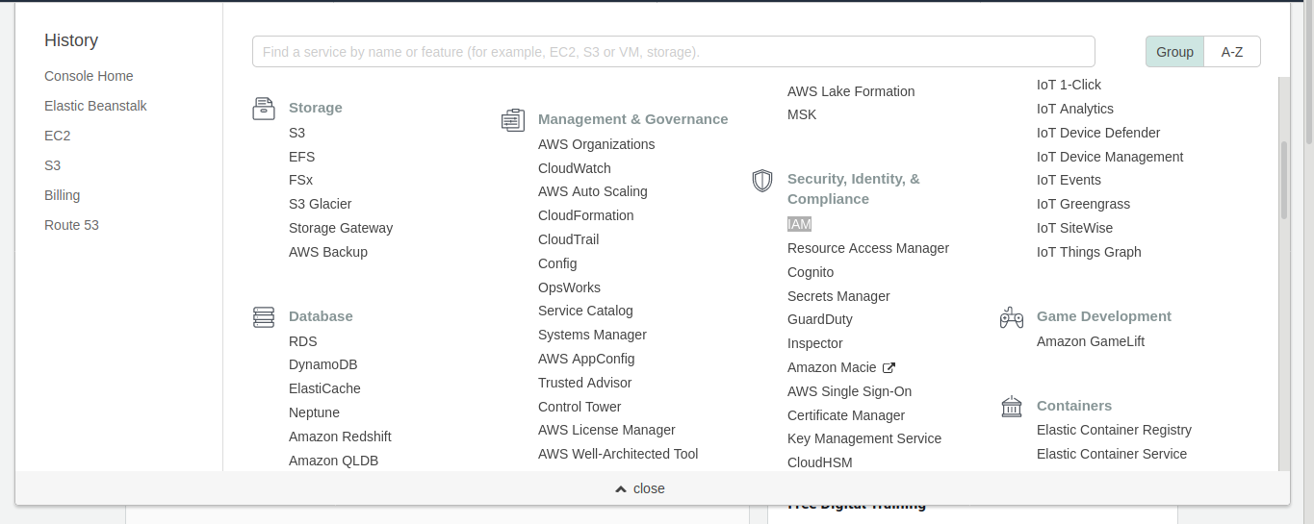1314x524 pixels.
Task: Open Elastic Container Registry
Action: (x=1114, y=430)
